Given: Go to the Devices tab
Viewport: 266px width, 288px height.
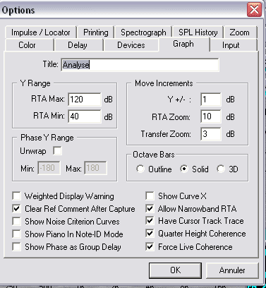Looking at the screenshot, I should click(131, 45).
